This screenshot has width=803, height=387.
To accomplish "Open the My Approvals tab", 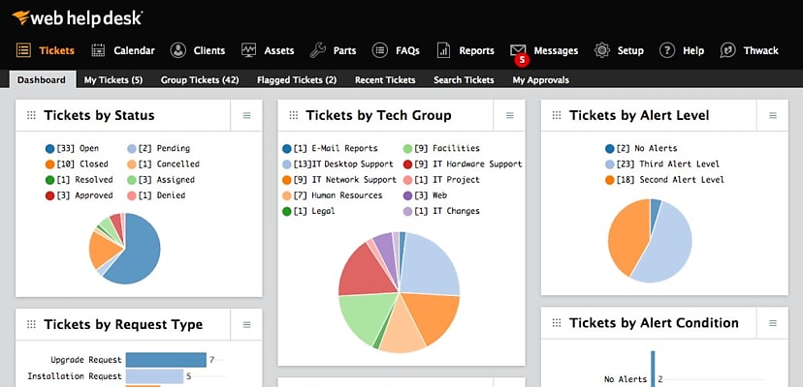I will tap(541, 79).
